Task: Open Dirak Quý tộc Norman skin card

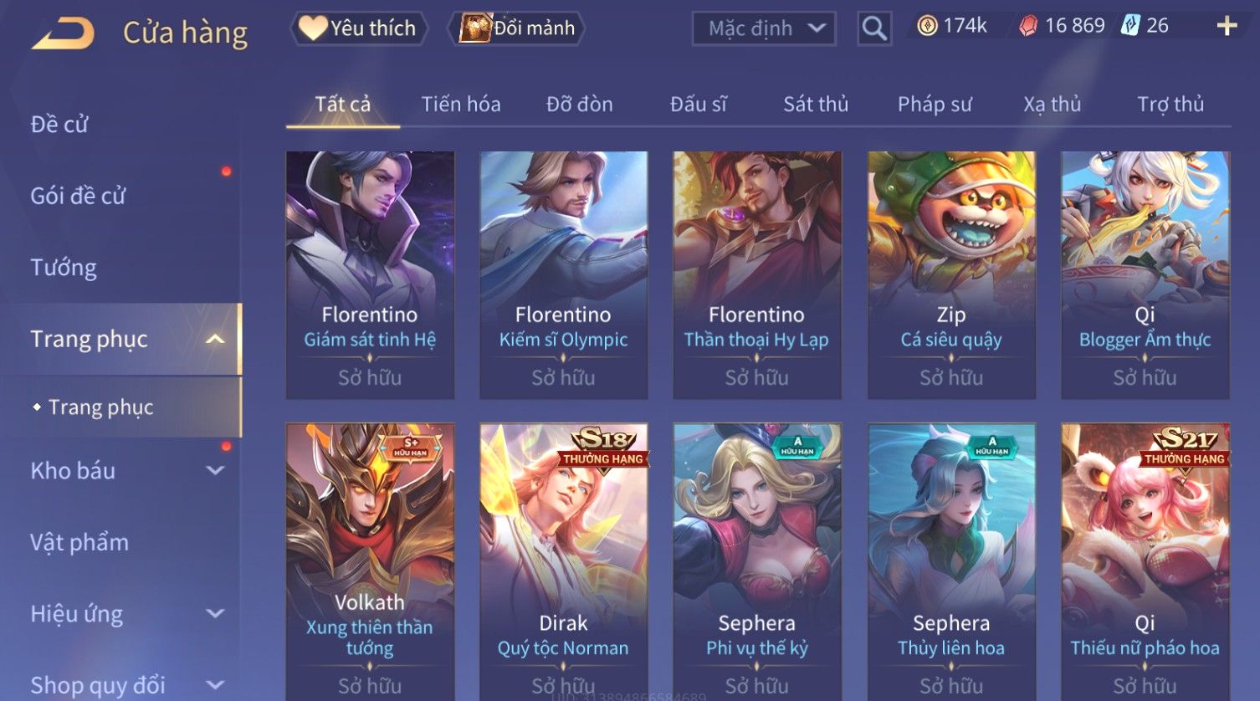Action: click(x=563, y=561)
